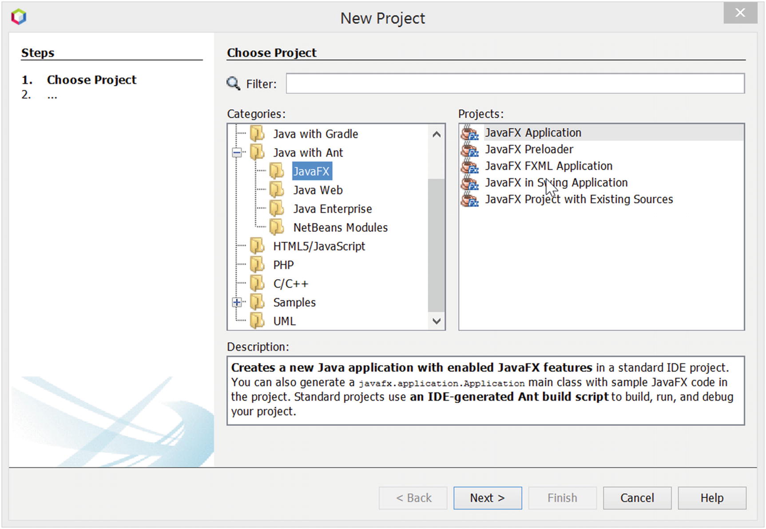This screenshot has height=529, width=766.
Task: Click the NetBeans logo icon in title bar
Action: pyautogui.click(x=19, y=17)
